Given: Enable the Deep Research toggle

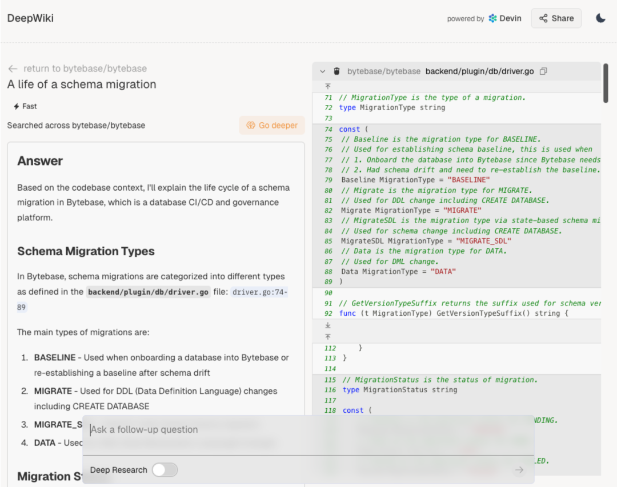Looking at the screenshot, I should pyautogui.click(x=165, y=470).
